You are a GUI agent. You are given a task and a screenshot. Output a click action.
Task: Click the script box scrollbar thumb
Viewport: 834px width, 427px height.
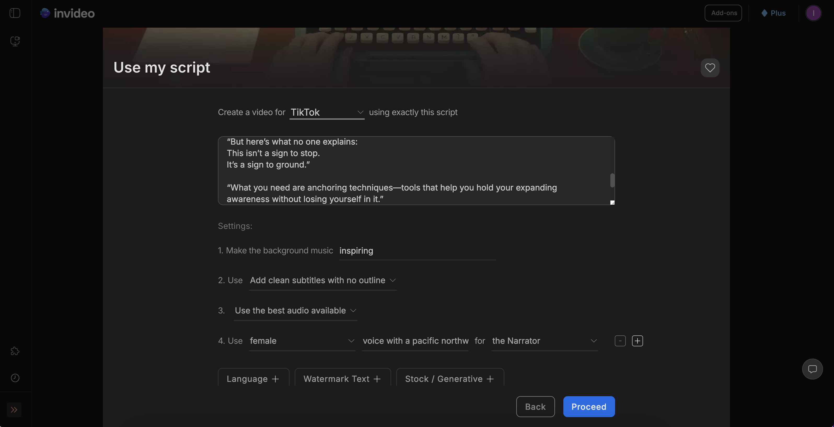(x=612, y=180)
